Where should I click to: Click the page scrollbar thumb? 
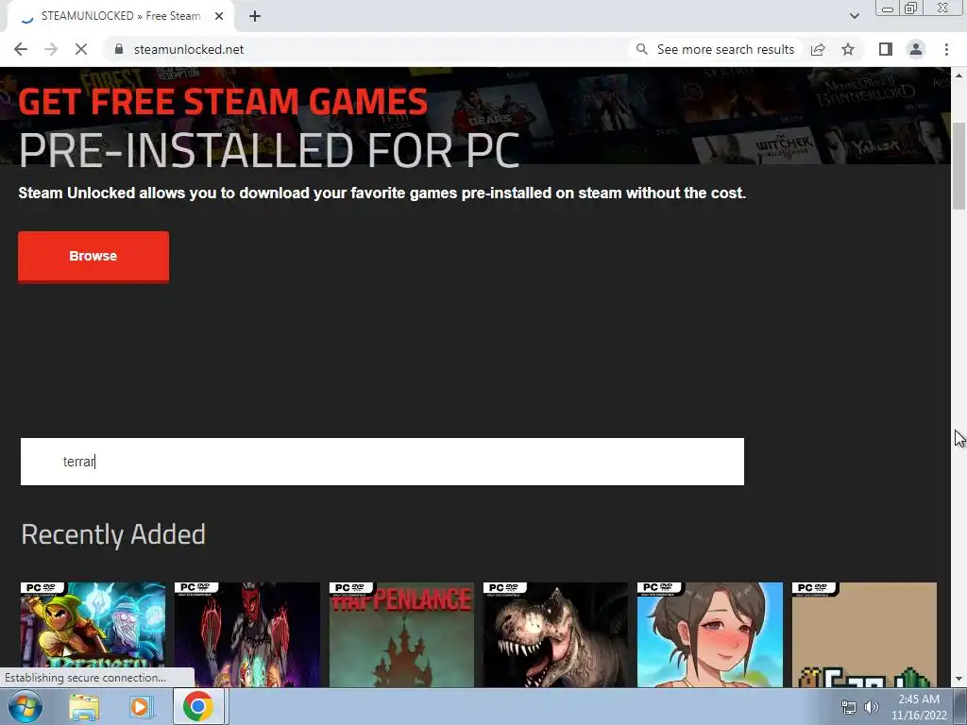959,166
